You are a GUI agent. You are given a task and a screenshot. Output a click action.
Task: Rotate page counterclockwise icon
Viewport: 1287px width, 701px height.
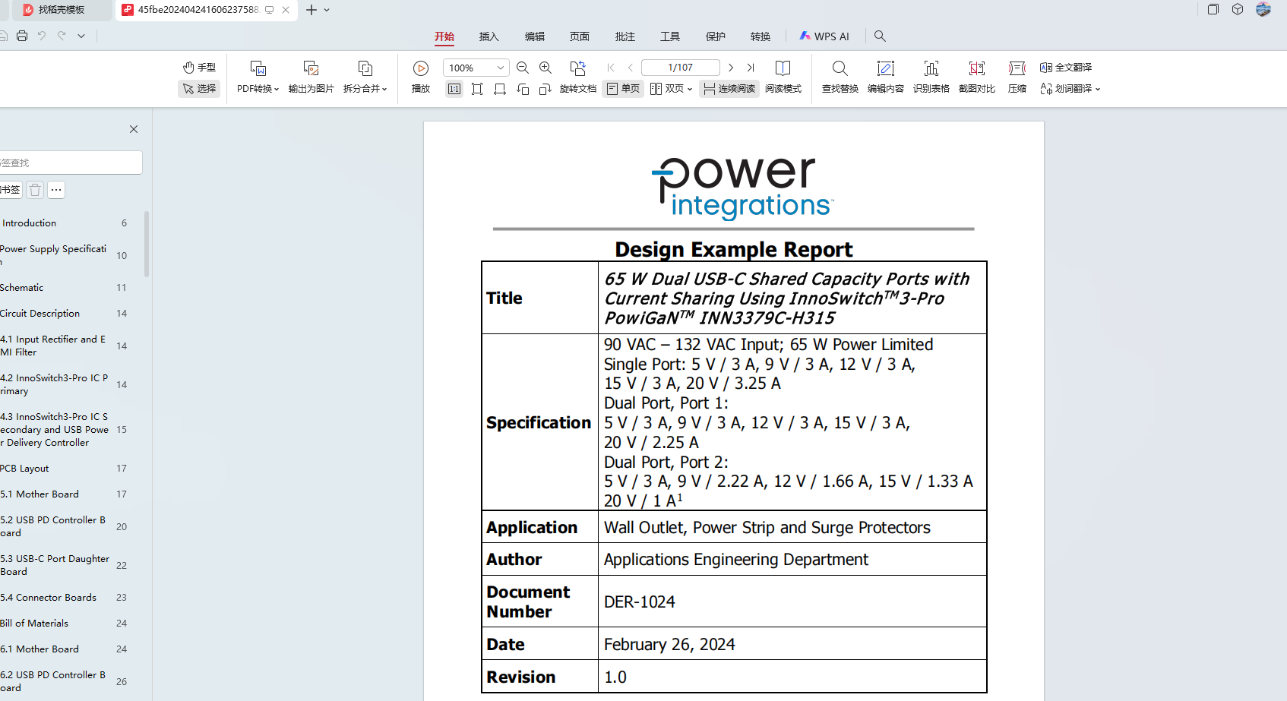523,89
